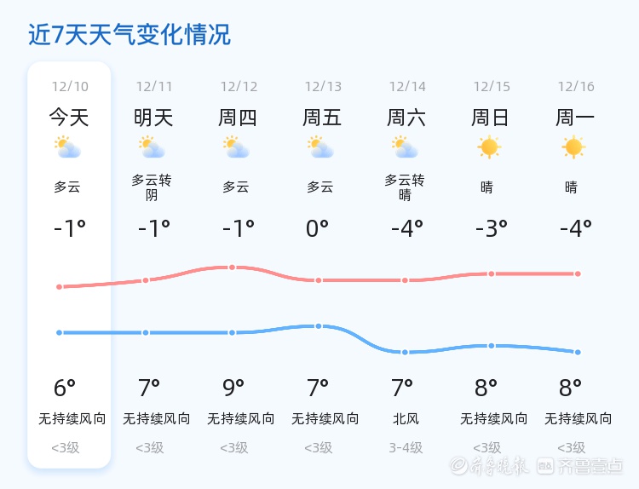The width and height of the screenshot is (639, 489).
Task: Click Saturday's point on the blue temperature curve
Action: (406, 352)
